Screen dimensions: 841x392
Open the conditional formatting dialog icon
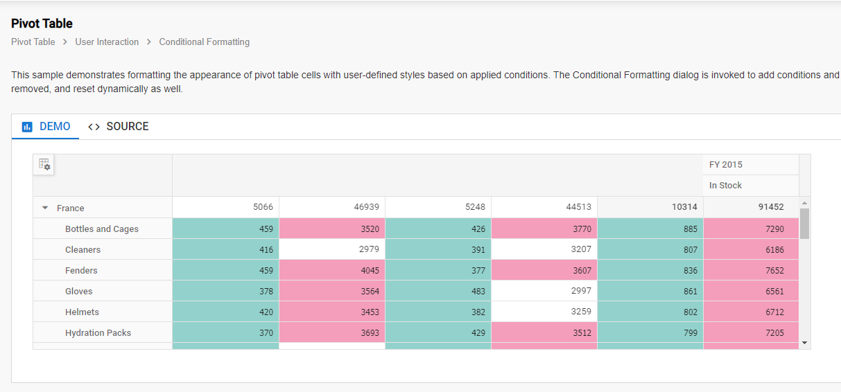(x=44, y=164)
